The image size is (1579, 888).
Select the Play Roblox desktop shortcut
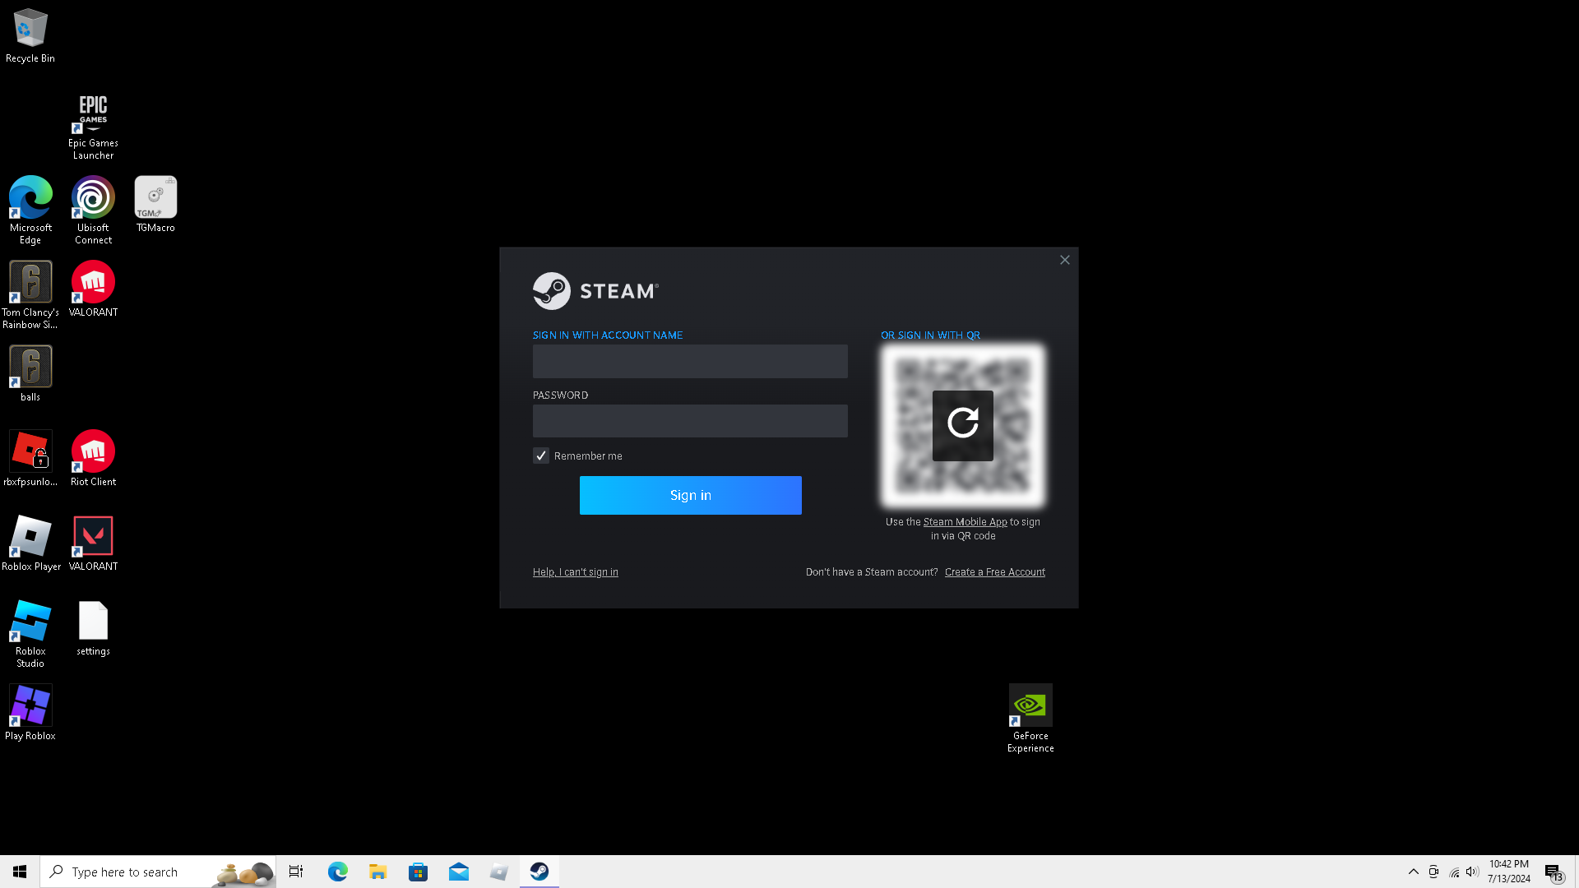click(x=30, y=713)
